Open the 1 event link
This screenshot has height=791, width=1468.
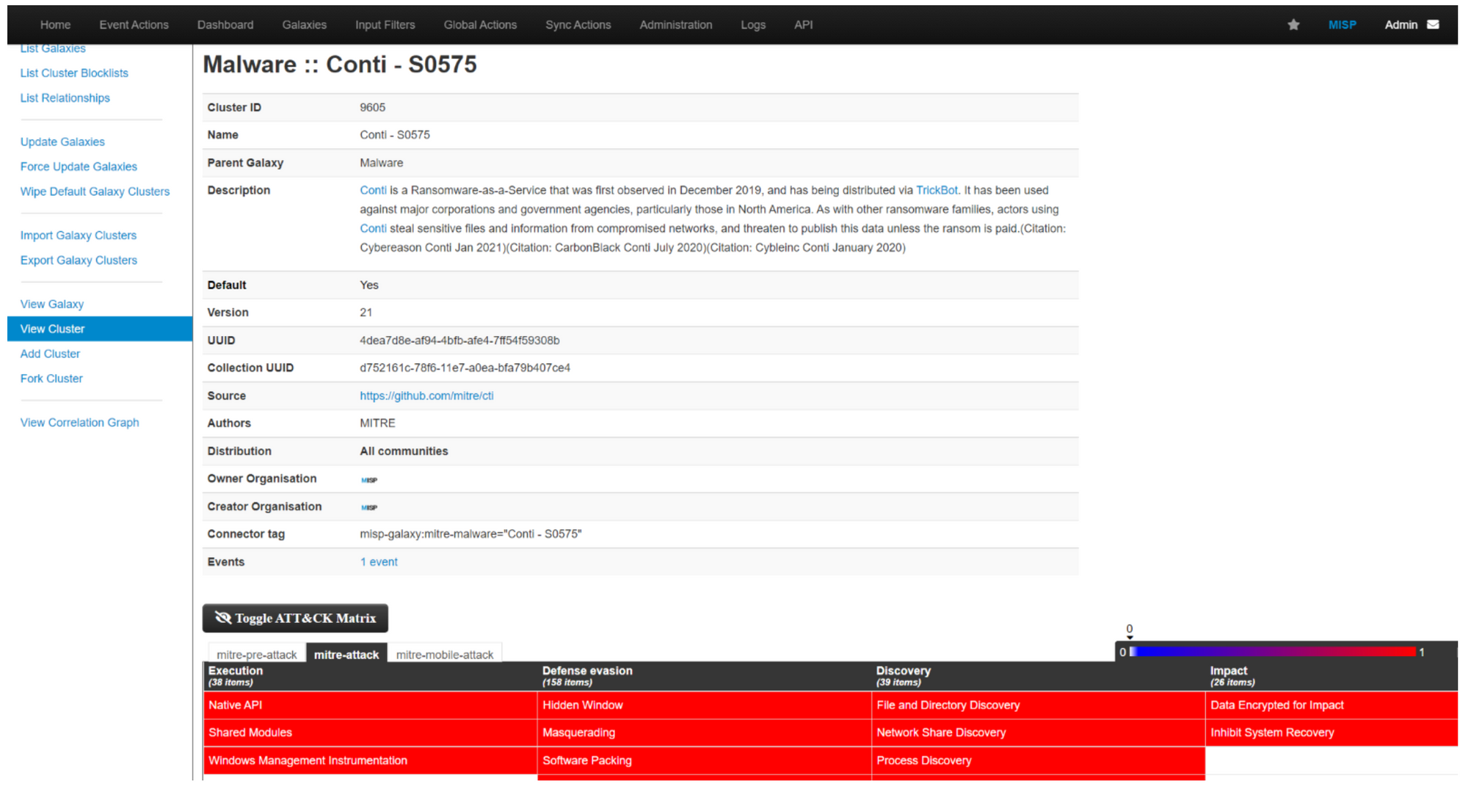379,562
